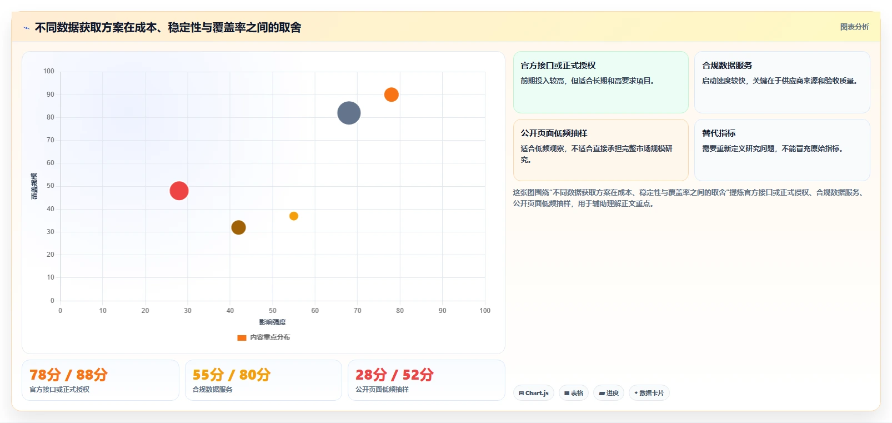The width and height of the screenshot is (892, 423).
Task: Click the description paragraph starting 这张图围绕
Action: tap(688, 198)
